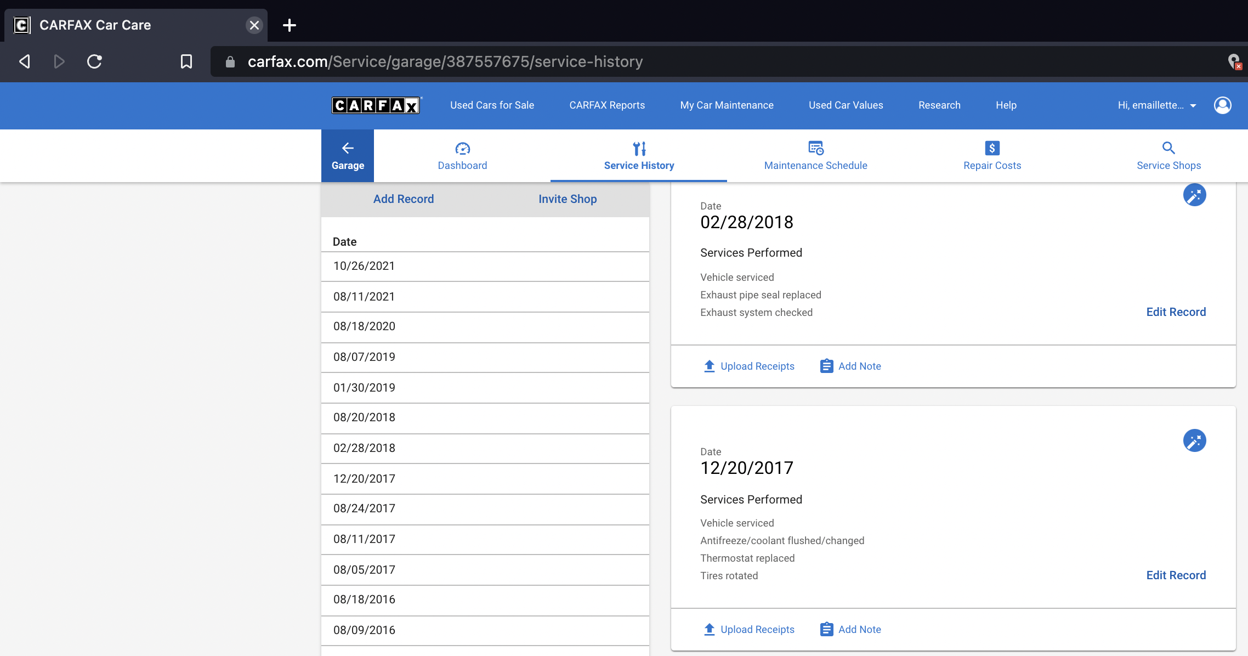Add Note to 02/28/2018 record
Screen dimensions: 1248x656
(850, 366)
